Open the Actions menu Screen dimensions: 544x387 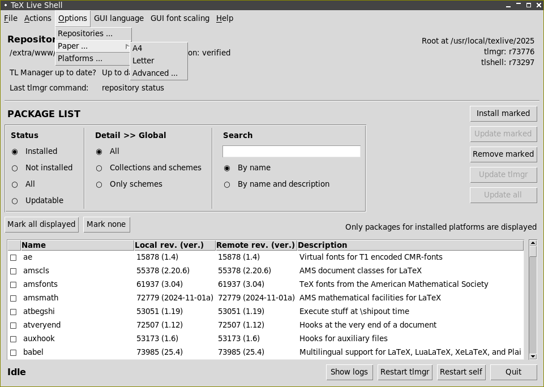pos(37,18)
